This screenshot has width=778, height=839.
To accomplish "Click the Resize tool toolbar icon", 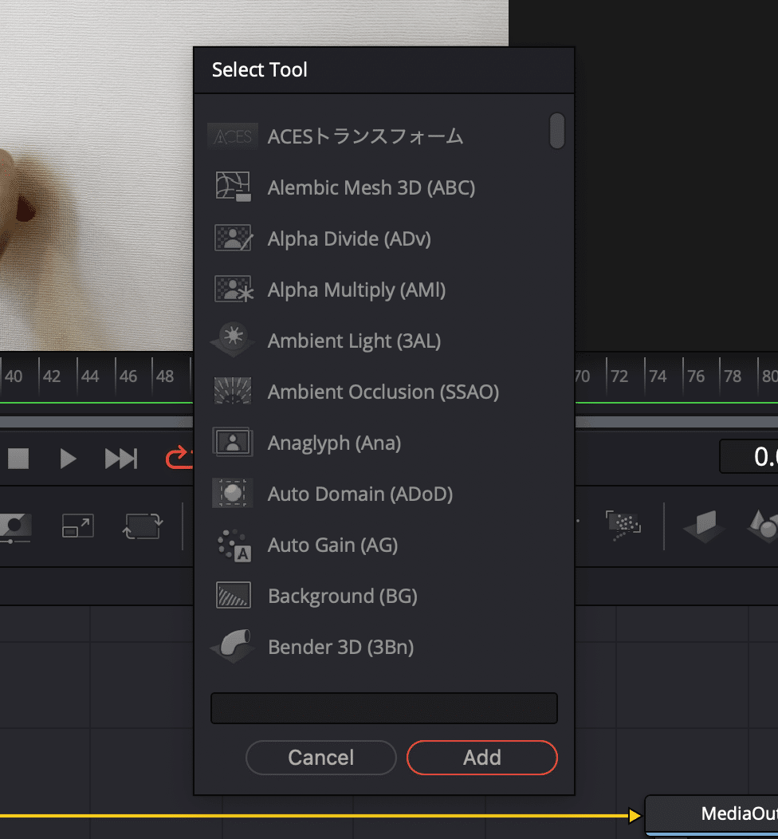I will coord(77,526).
